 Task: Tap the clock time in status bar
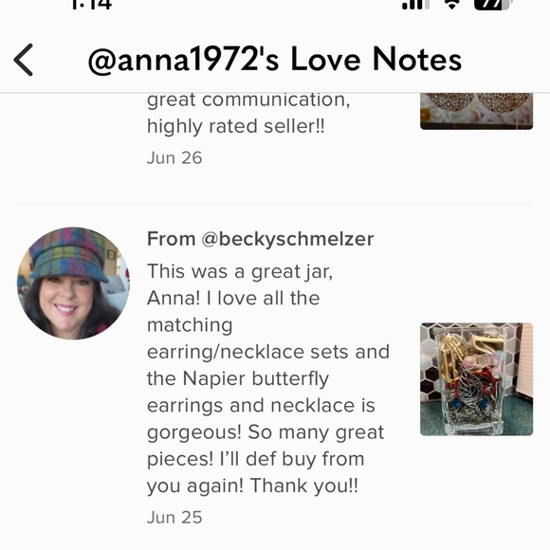91,5
